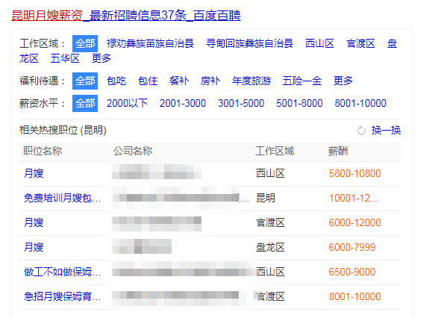Filter work area by 禄劝彝族苗族自治县
441x318 pixels.
click(x=150, y=43)
